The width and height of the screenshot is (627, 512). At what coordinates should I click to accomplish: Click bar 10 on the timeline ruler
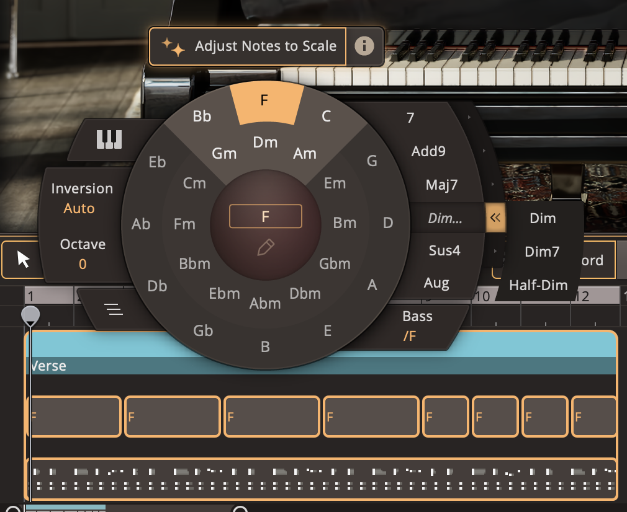[482, 296]
